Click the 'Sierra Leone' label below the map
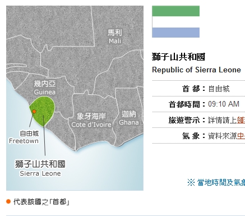The width and height of the screenshot is (245, 216). tap(40, 173)
